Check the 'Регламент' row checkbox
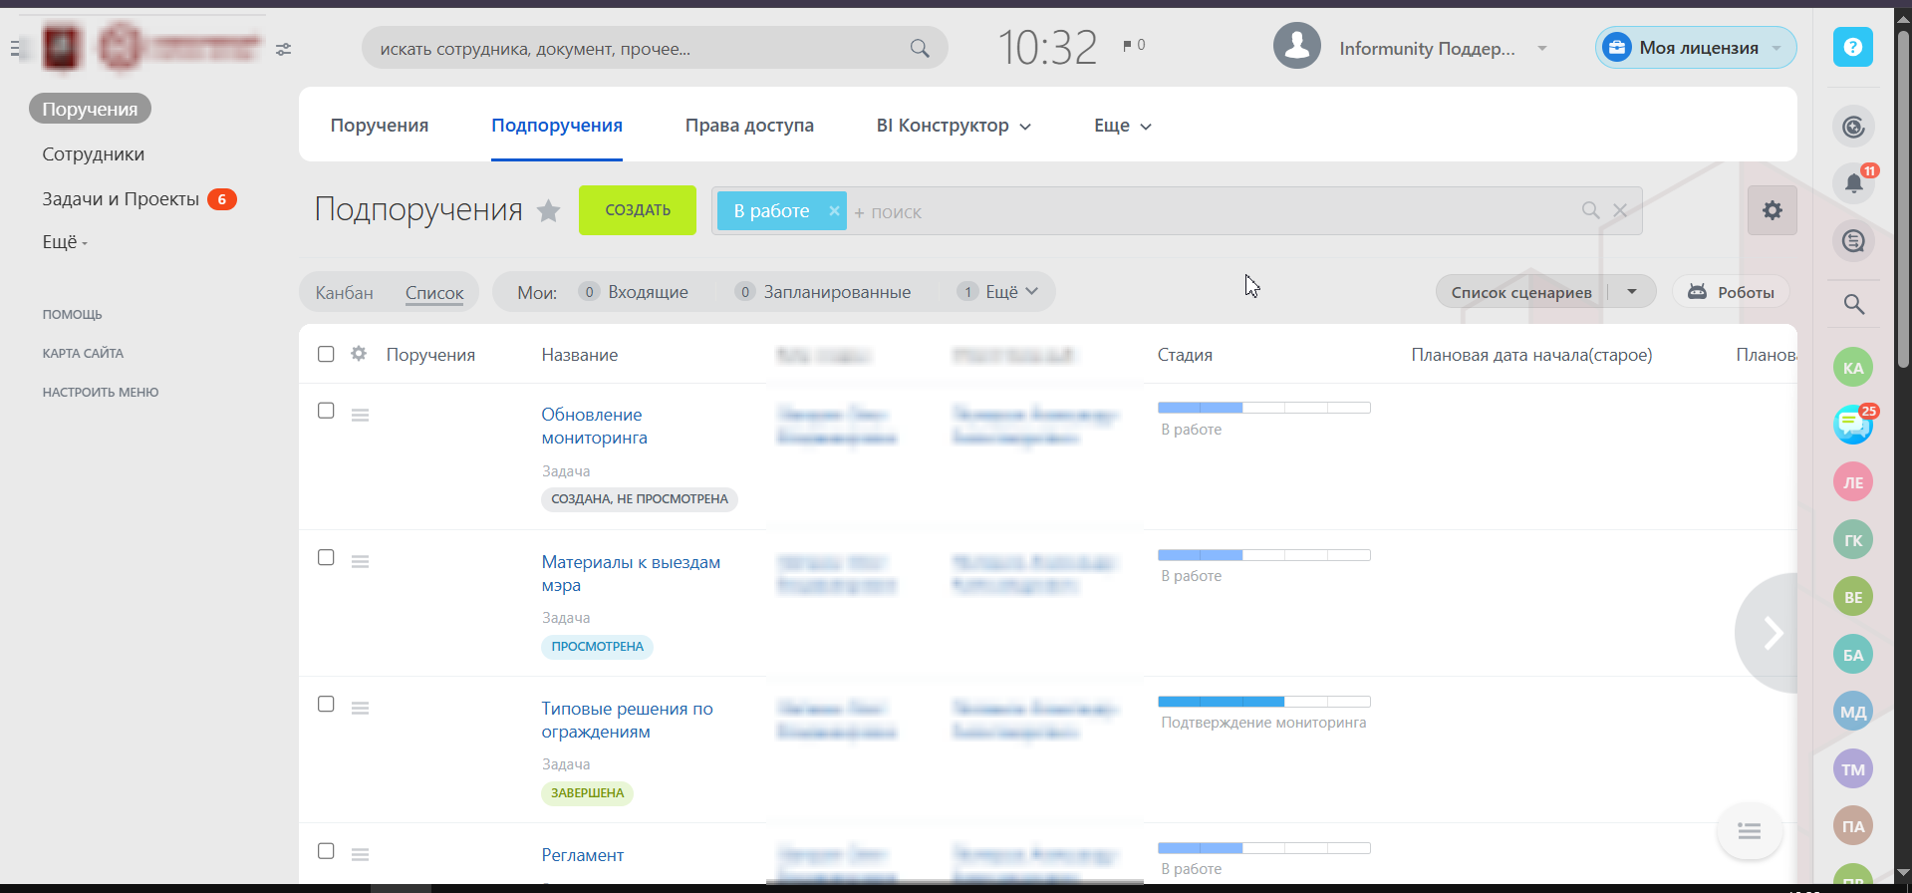 (x=326, y=851)
